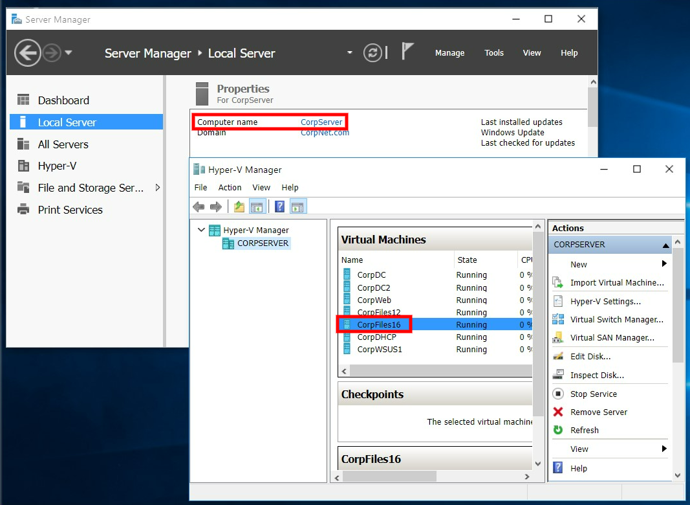Toggle the show/hide action pane toolbar icon
The image size is (690, 505).
(x=298, y=207)
